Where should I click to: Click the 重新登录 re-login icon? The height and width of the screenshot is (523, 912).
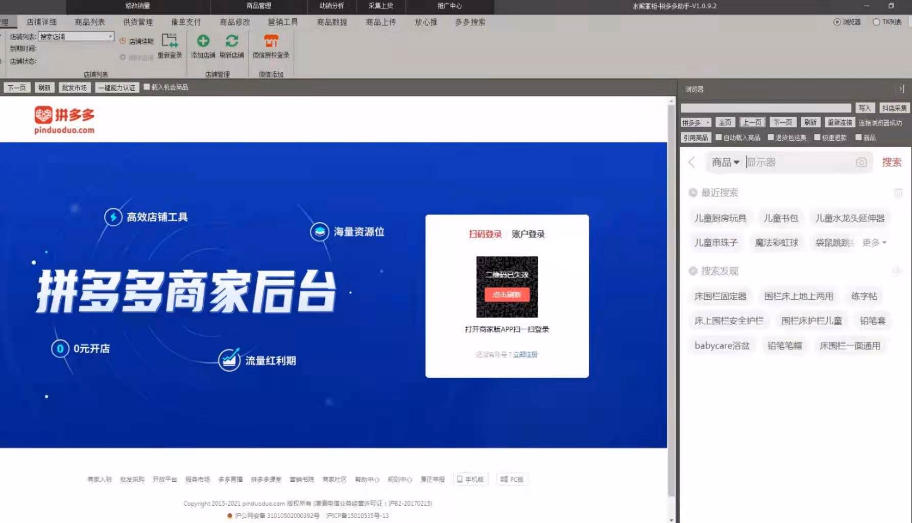[170, 41]
